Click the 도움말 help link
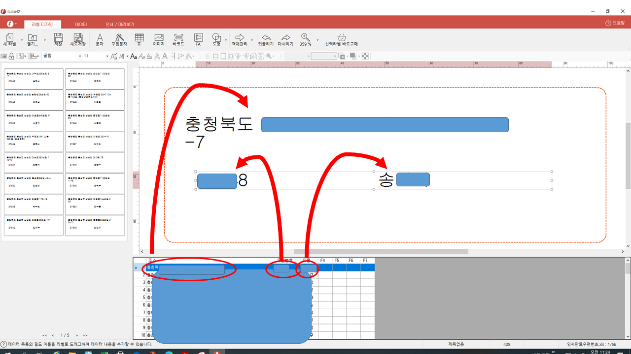631x354 pixels. coord(615,23)
